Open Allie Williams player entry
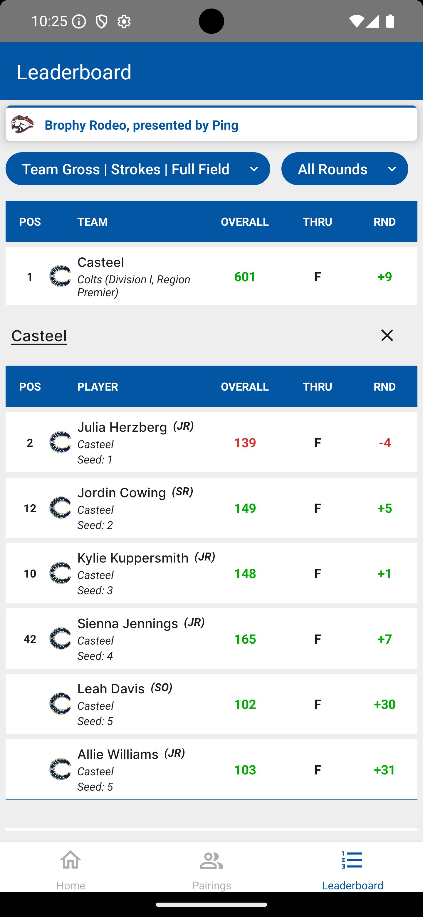Viewport: 423px width, 917px height. (211, 769)
